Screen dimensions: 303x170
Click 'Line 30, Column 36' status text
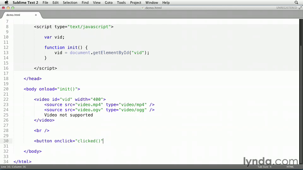tap(13, 167)
